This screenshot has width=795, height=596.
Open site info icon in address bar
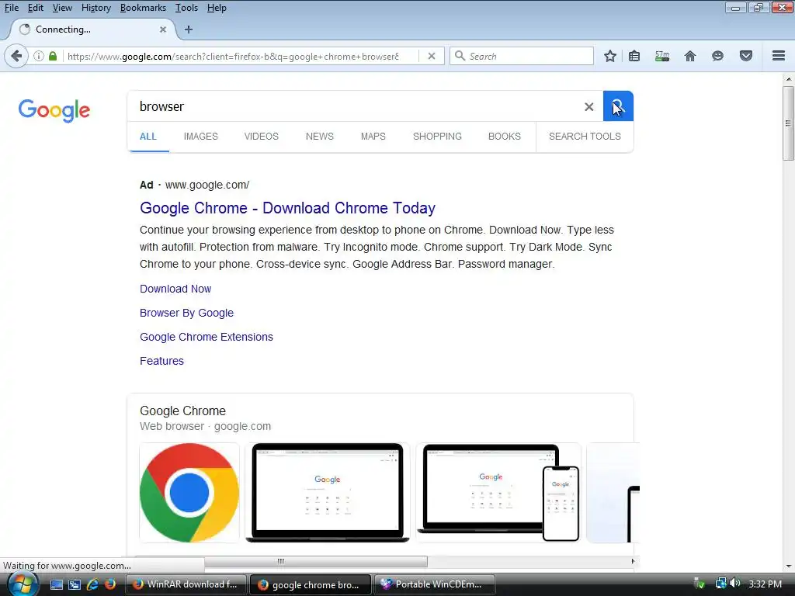pyautogui.click(x=39, y=56)
